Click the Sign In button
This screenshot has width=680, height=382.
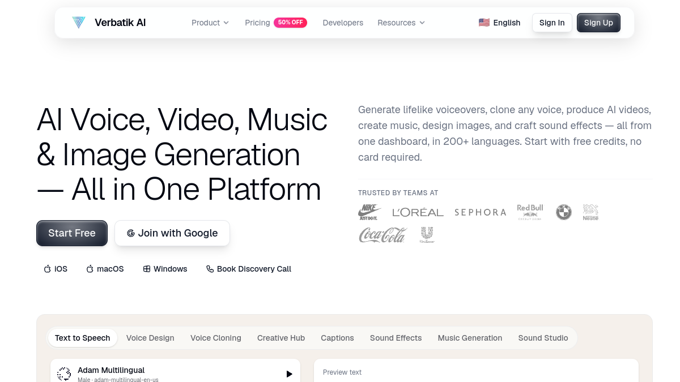pos(552,23)
